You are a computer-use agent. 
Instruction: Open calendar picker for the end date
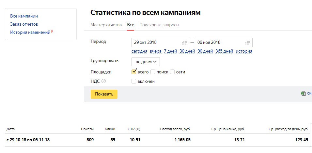[248, 43]
